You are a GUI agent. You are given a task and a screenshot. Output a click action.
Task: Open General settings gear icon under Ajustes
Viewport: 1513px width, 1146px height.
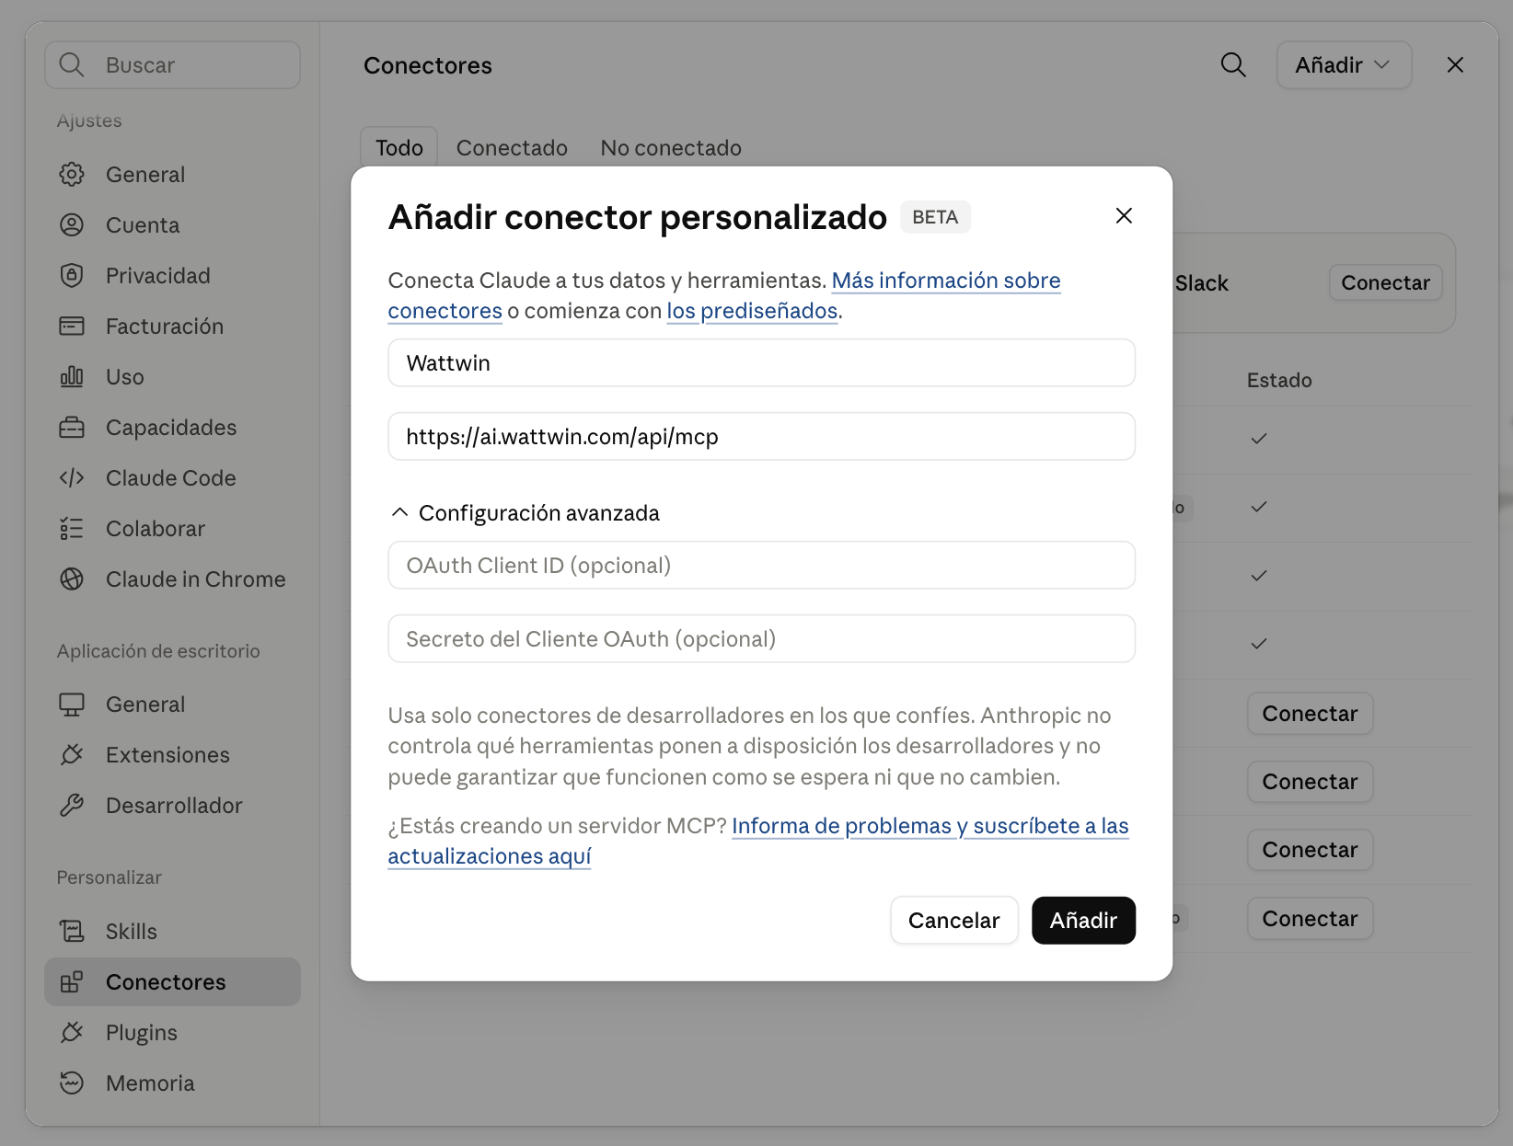pyautogui.click(x=72, y=175)
